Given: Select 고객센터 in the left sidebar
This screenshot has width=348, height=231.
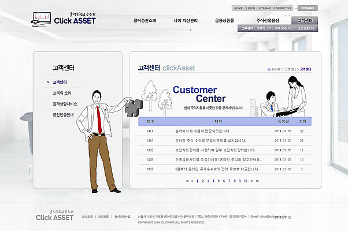Looking at the screenshot, I should (x=60, y=82).
